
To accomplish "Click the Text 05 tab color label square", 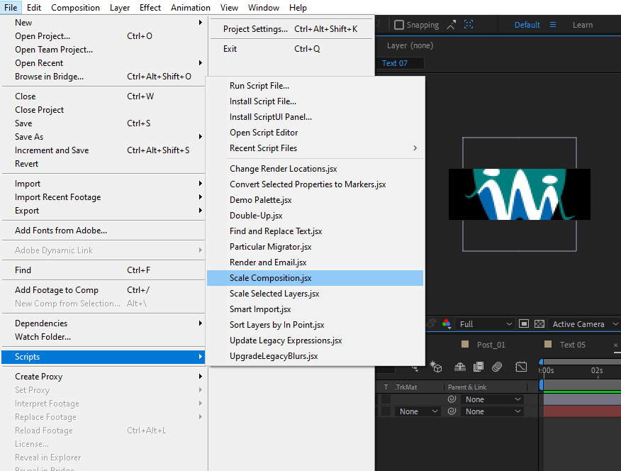I will pos(548,344).
